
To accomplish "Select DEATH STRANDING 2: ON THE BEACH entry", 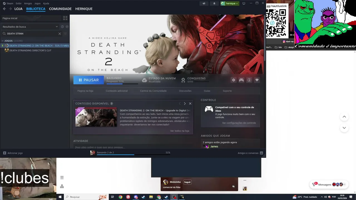I will pyautogui.click(x=35, y=46).
